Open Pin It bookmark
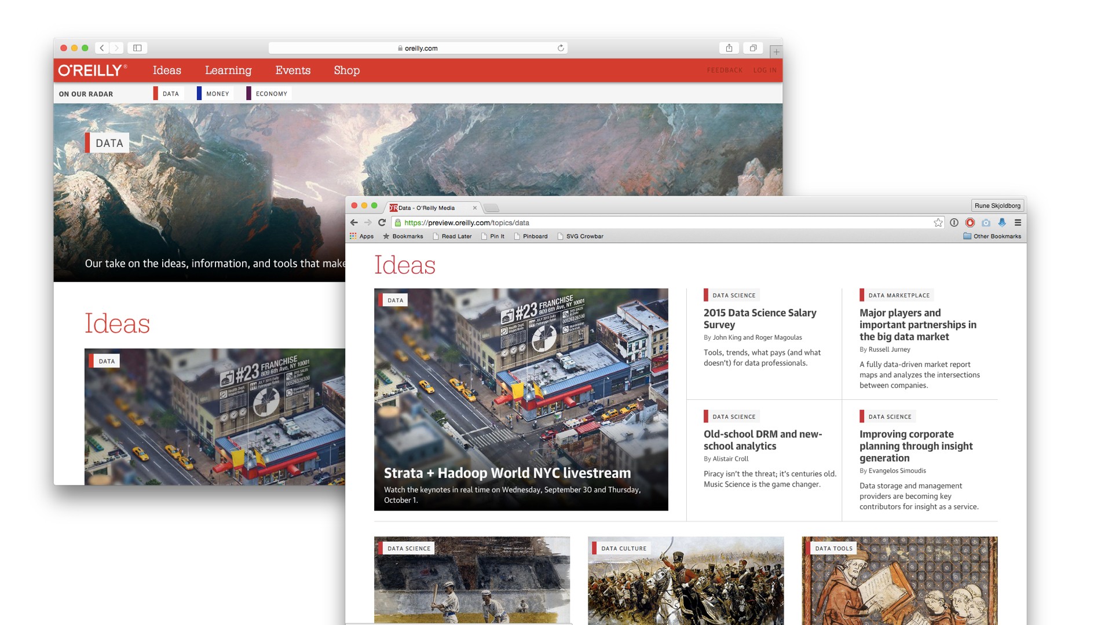The height and width of the screenshot is (625, 1112). [493, 236]
